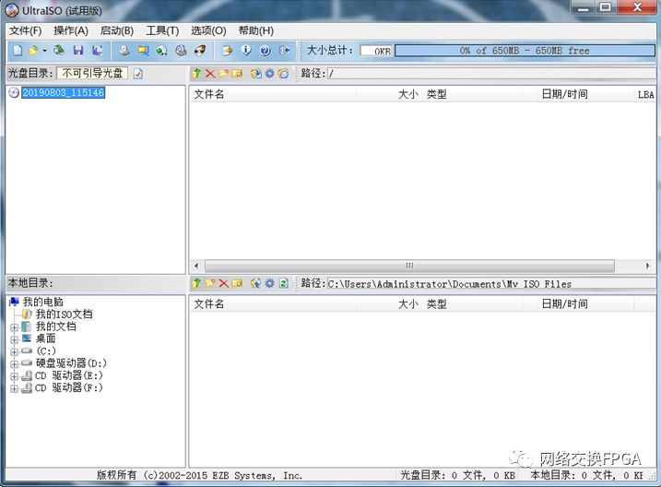This screenshot has height=487, width=661.
Task: Open the 操作(A) menu
Action: pos(71,30)
